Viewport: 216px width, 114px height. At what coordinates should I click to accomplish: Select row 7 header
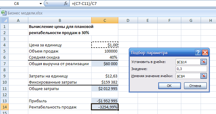click(5, 64)
